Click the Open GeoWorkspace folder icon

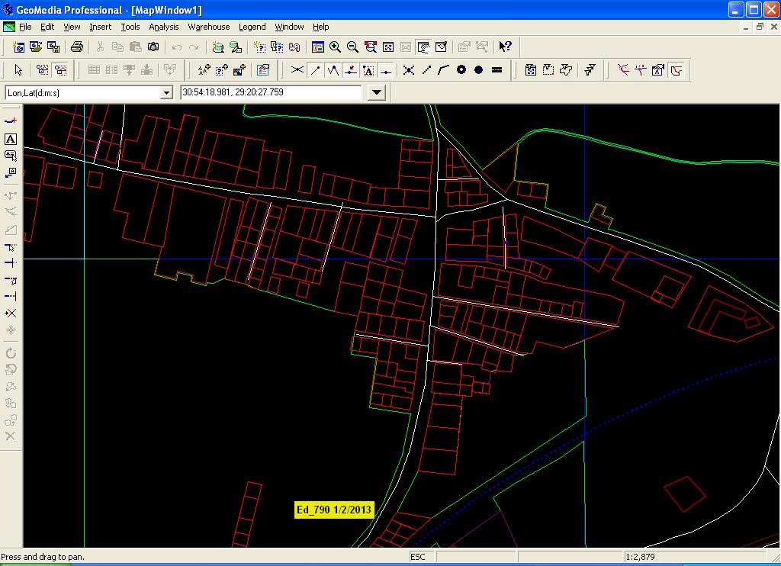coord(36,47)
